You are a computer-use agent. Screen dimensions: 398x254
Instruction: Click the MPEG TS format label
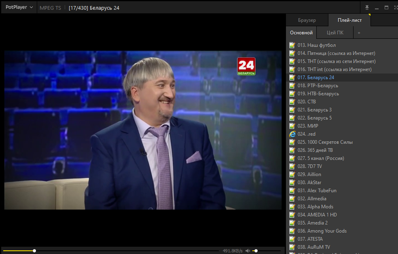[x=50, y=8]
